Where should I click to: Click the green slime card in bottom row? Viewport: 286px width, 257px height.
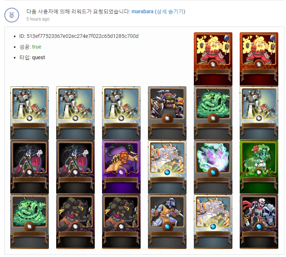pyautogui.click(x=29, y=222)
